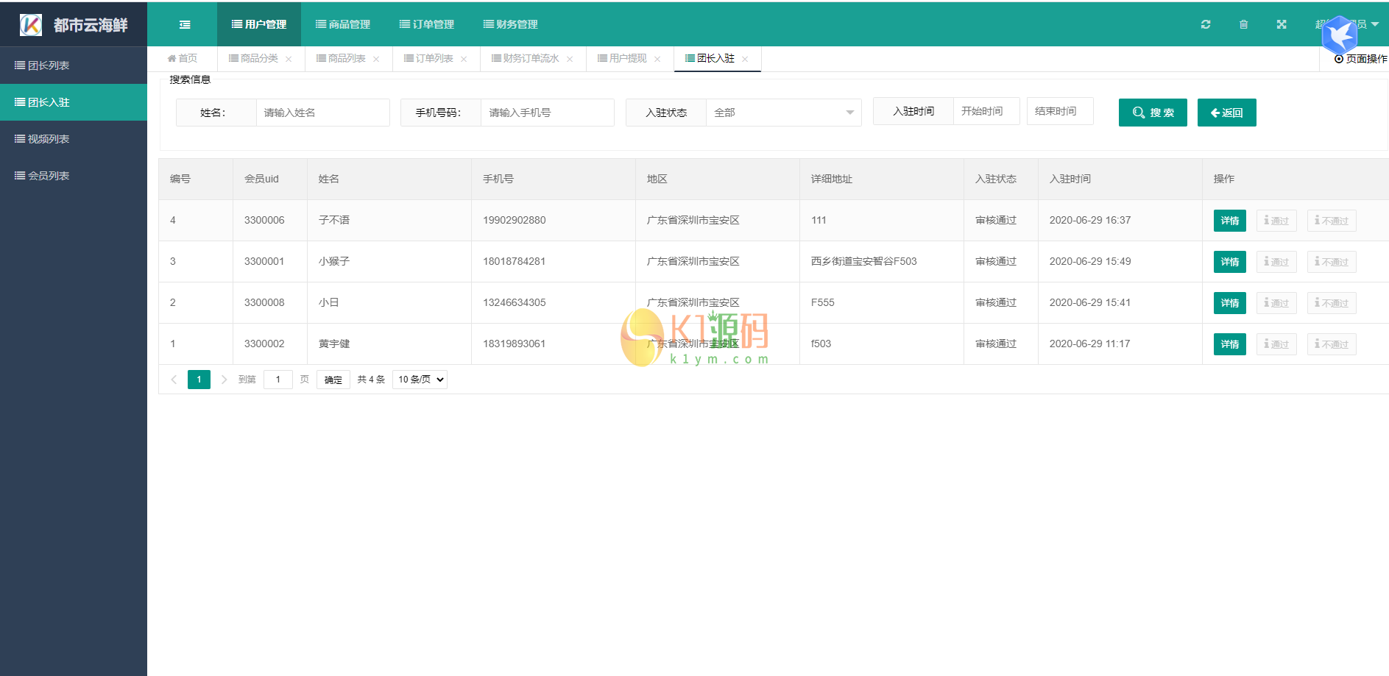Open 视频列表 in the sidebar
The height and width of the screenshot is (676, 1389).
[49, 139]
